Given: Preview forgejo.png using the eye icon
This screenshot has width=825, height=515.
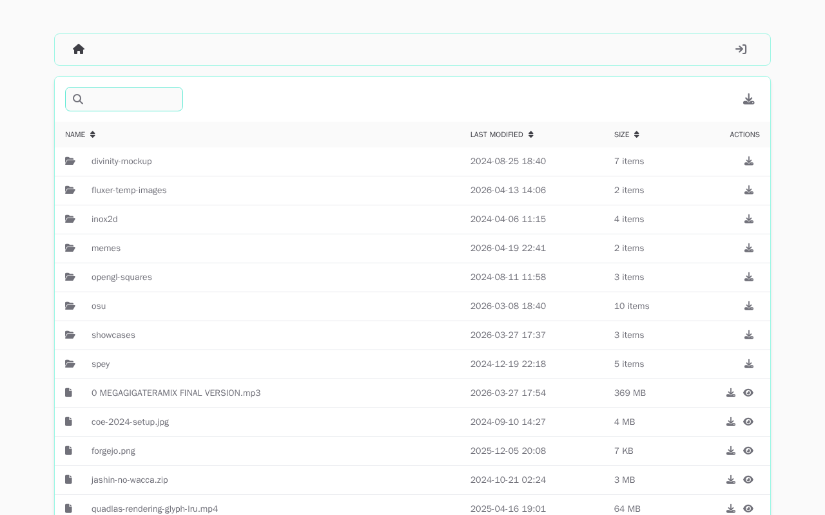Looking at the screenshot, I should click(748, 451).
